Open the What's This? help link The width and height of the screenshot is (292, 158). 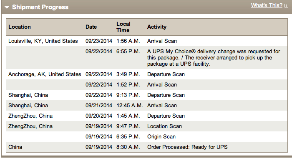(x=267, y=5)
